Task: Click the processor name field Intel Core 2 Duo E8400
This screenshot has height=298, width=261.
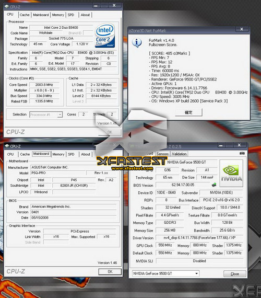Action: coord(61,28)
